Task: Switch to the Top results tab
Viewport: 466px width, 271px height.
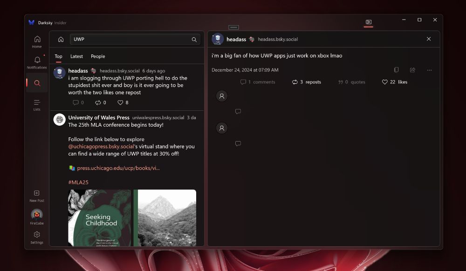Action: point(58,56)
